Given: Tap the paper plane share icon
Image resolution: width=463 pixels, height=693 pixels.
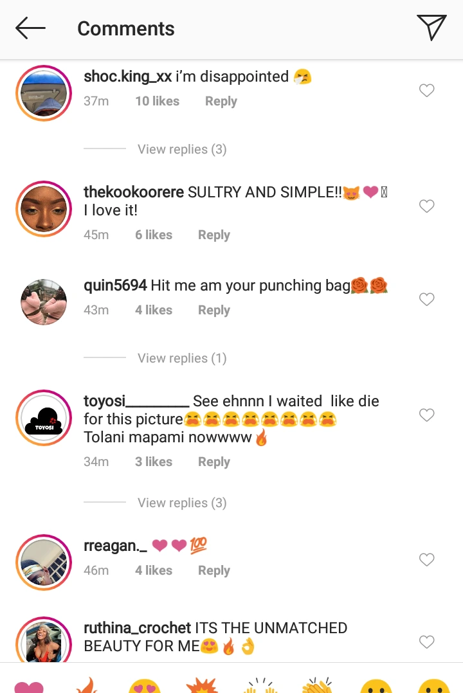Looking at the screenshot, I should [x=431, y=28].
